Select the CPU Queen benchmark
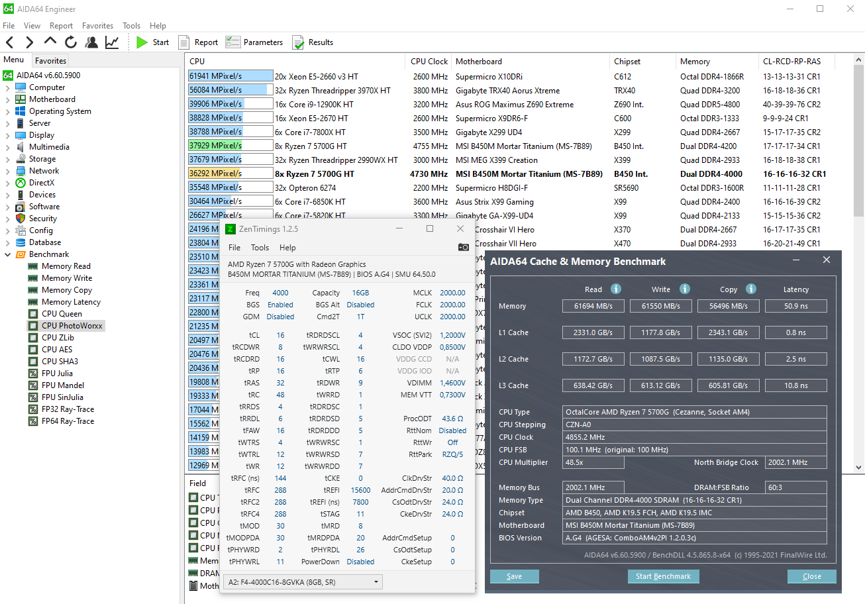The width and height of the screenshot is (865, 604). coord(62,314)
